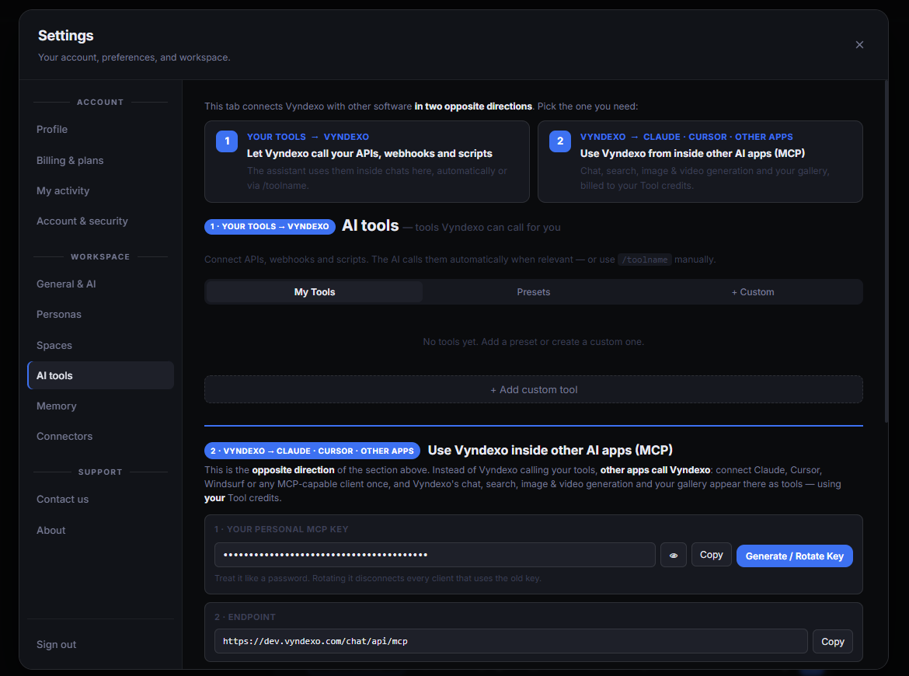Viewport: 909px width, 676px height.
Task: Click 'No tools yet' empty message
Action: pos(533,341)
